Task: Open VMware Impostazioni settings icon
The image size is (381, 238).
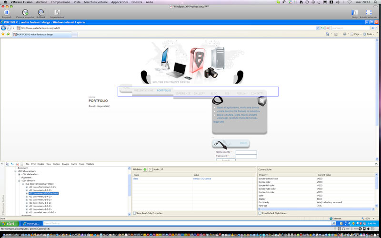Action: (x=57, y=12)
